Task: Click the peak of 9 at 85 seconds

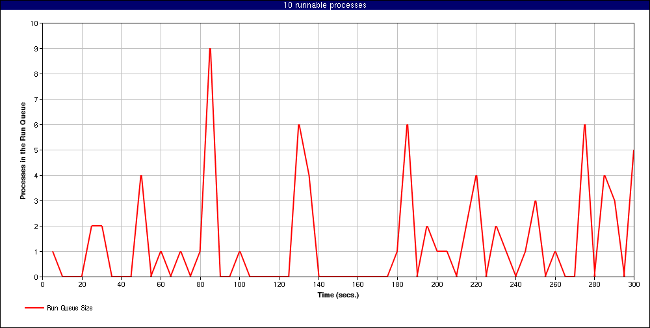Action: tap(210, 49)
